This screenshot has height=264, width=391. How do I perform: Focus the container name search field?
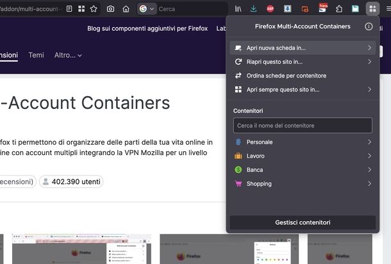point(303,126)
